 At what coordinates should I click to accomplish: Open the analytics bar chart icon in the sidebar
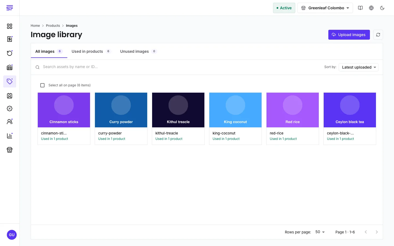tap(10, 136)
